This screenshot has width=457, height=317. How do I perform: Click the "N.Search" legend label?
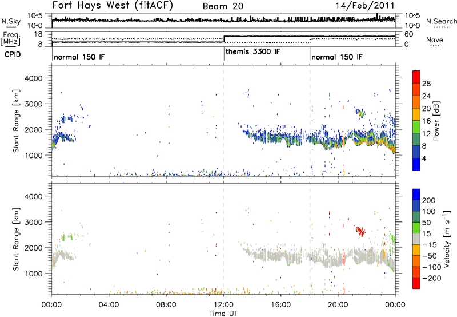(x=441, y=21)
